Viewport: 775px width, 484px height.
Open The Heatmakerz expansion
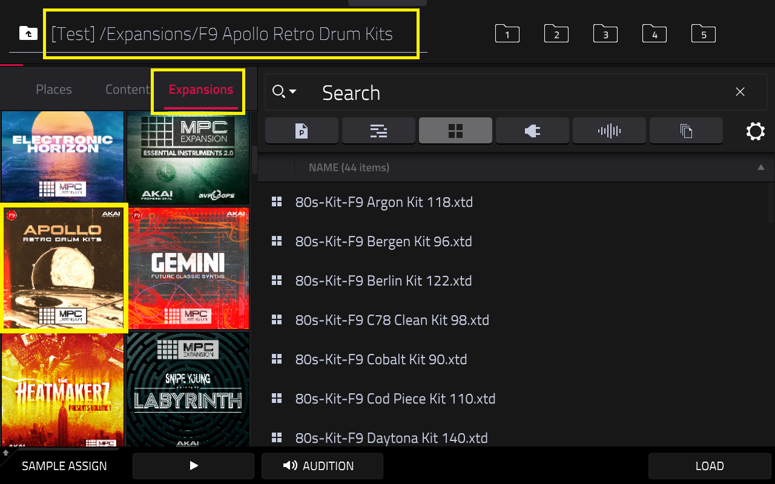(62, 390)
